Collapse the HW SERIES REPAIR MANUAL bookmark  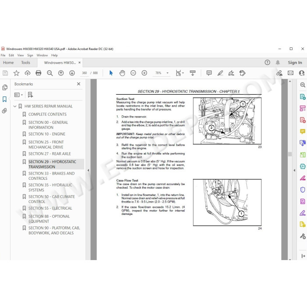pos(15,106)
